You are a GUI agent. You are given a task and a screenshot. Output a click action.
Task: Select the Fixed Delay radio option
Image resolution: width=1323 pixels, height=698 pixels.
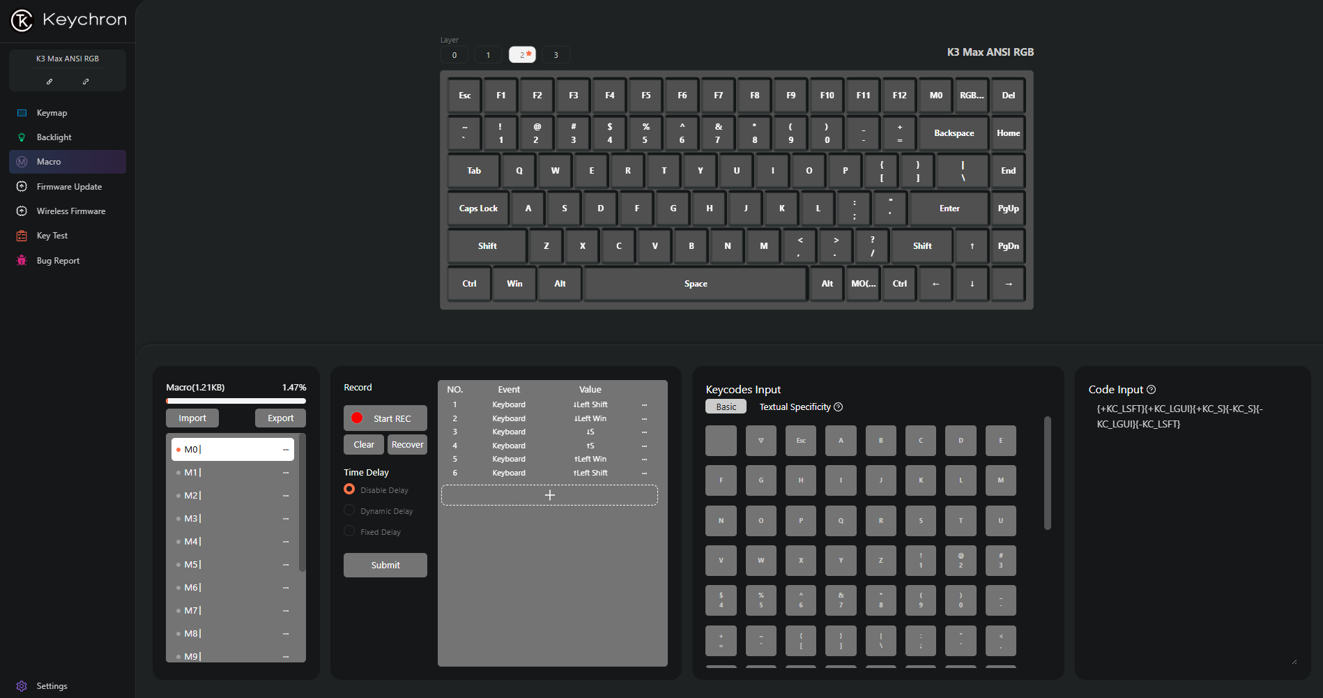coord(349,531)
